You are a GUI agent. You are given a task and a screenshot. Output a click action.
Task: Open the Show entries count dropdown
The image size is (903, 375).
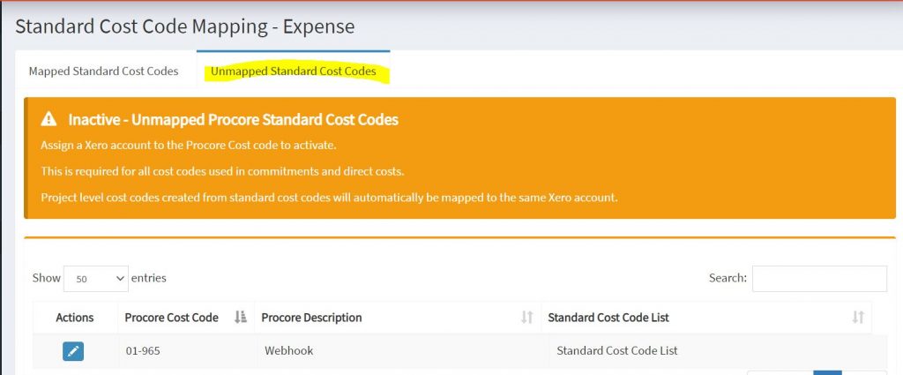point(95,278)
